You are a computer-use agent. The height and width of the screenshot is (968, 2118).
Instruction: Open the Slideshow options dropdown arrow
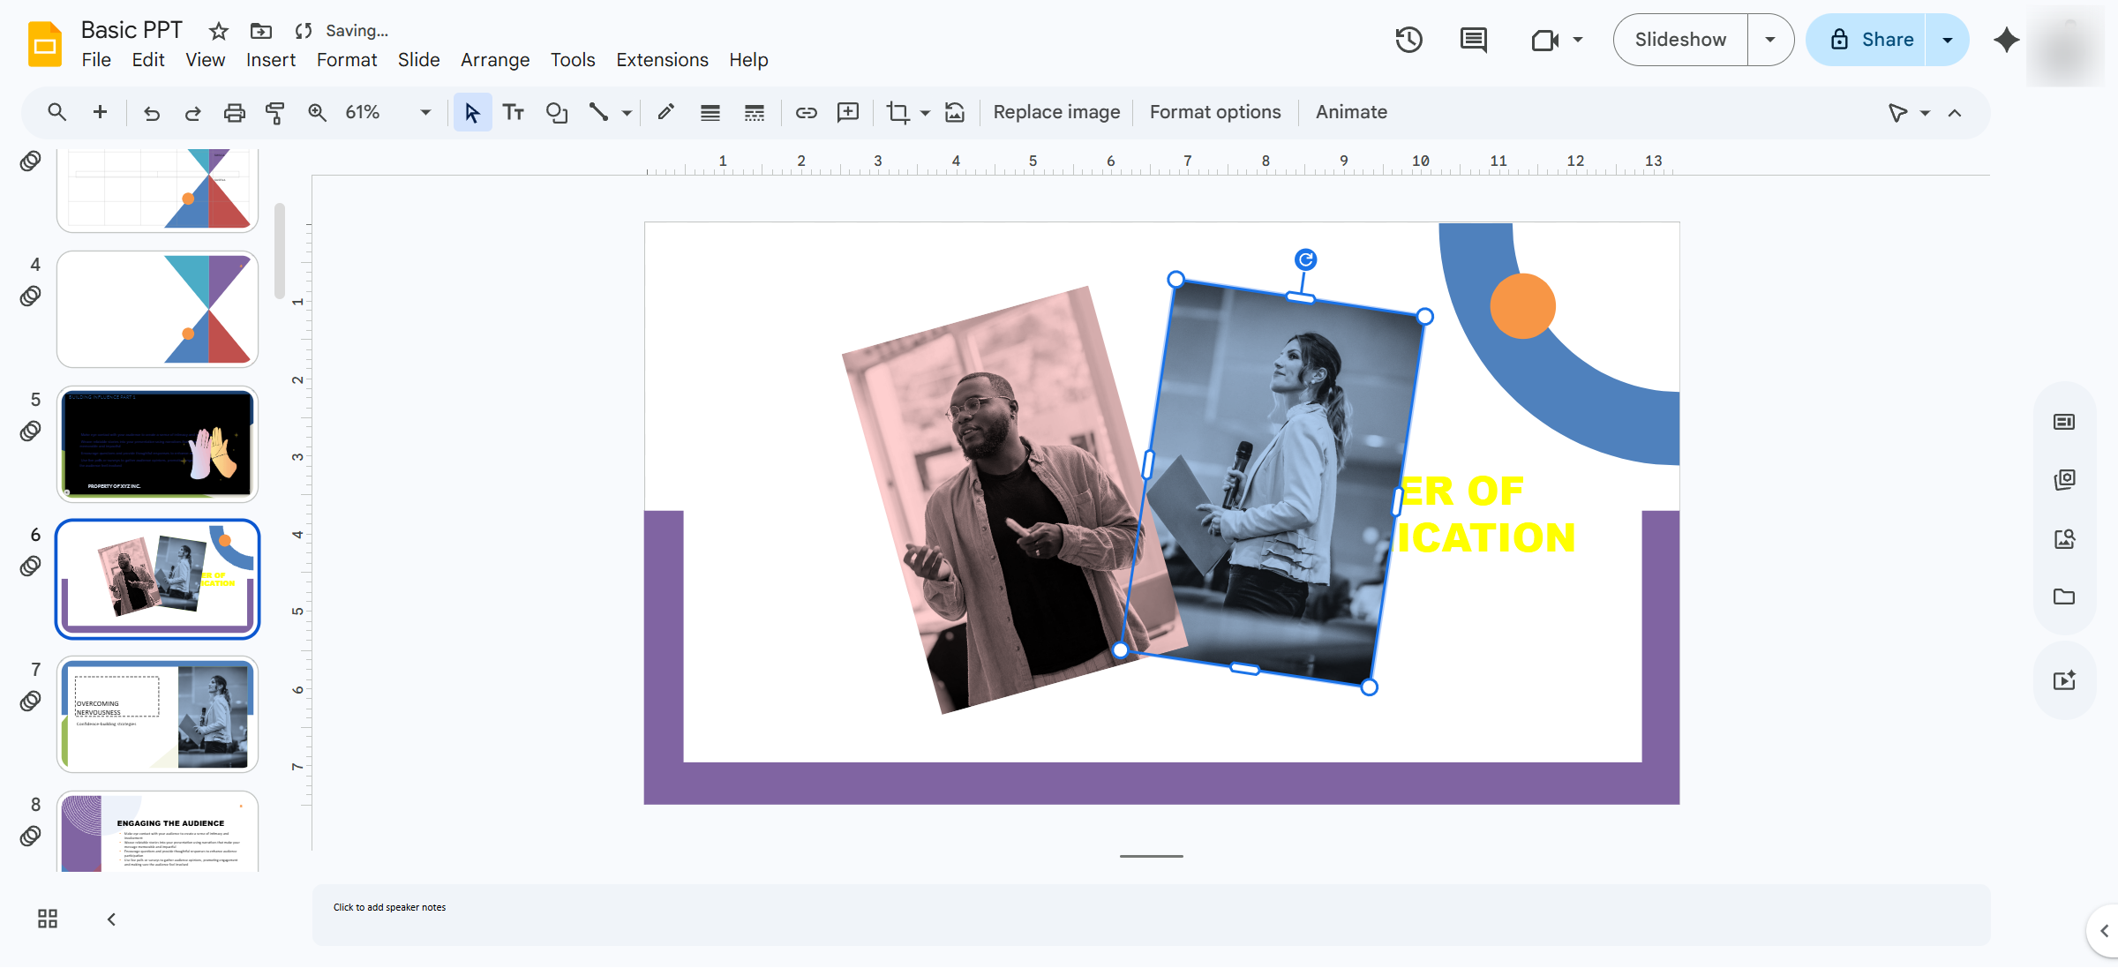point(1769,40)
